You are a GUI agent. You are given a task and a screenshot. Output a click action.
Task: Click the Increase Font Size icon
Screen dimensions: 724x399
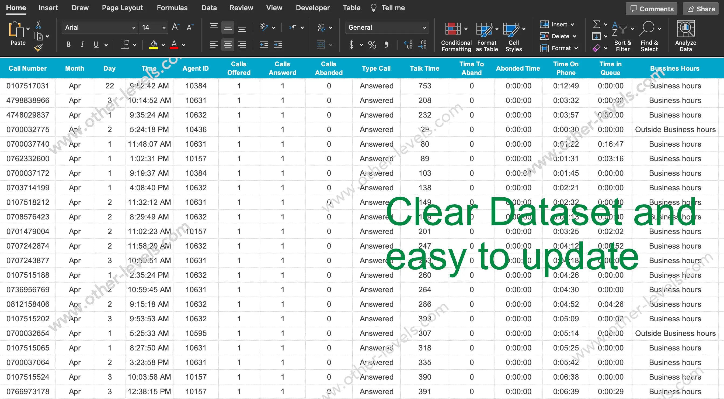[x=176, y=27]
